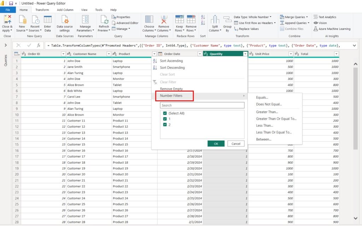Screen dimensions: 362x226
Task: Switch to the View tab
Action: 84,10
